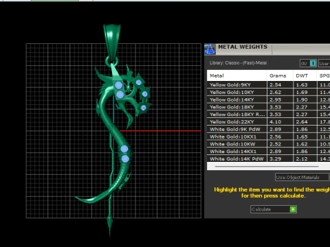Click the 2.56 grams value
The width and height of the screenshot is (330, 247).
(275, 137)
